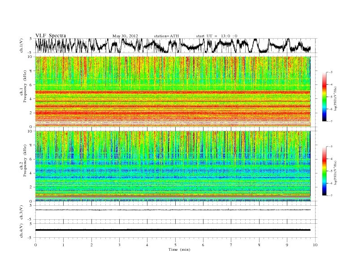Click the time axis tick label '0'
355x275 pixels.
pyautogui.click(x=35, y=245)
